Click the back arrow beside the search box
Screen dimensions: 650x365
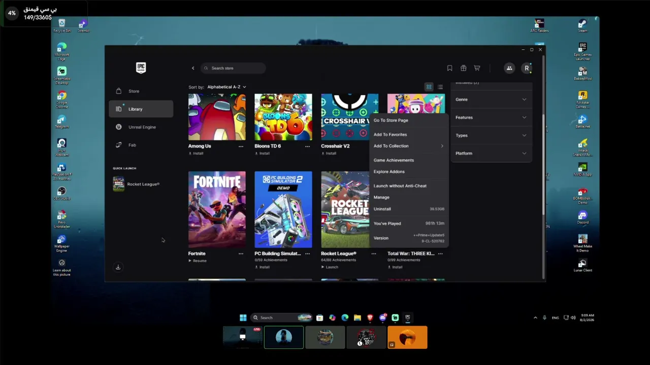coord(193,68)
